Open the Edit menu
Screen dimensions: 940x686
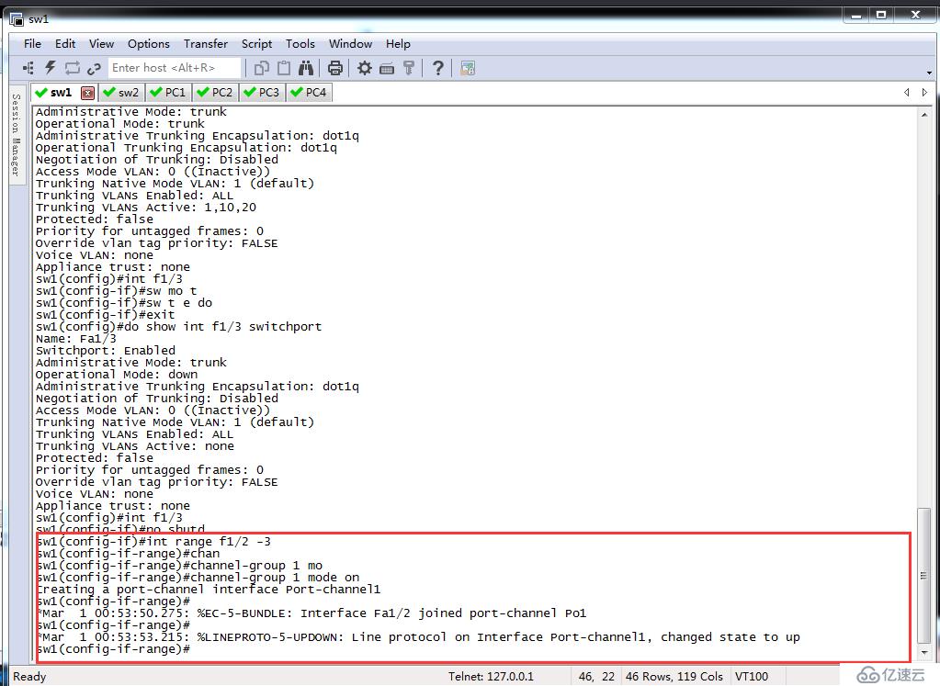(x=64, y=44)
